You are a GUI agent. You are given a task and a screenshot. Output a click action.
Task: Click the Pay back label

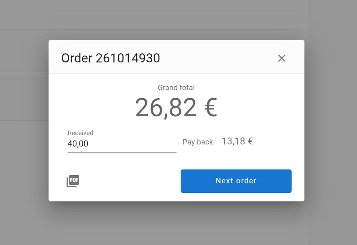[198, 142]
